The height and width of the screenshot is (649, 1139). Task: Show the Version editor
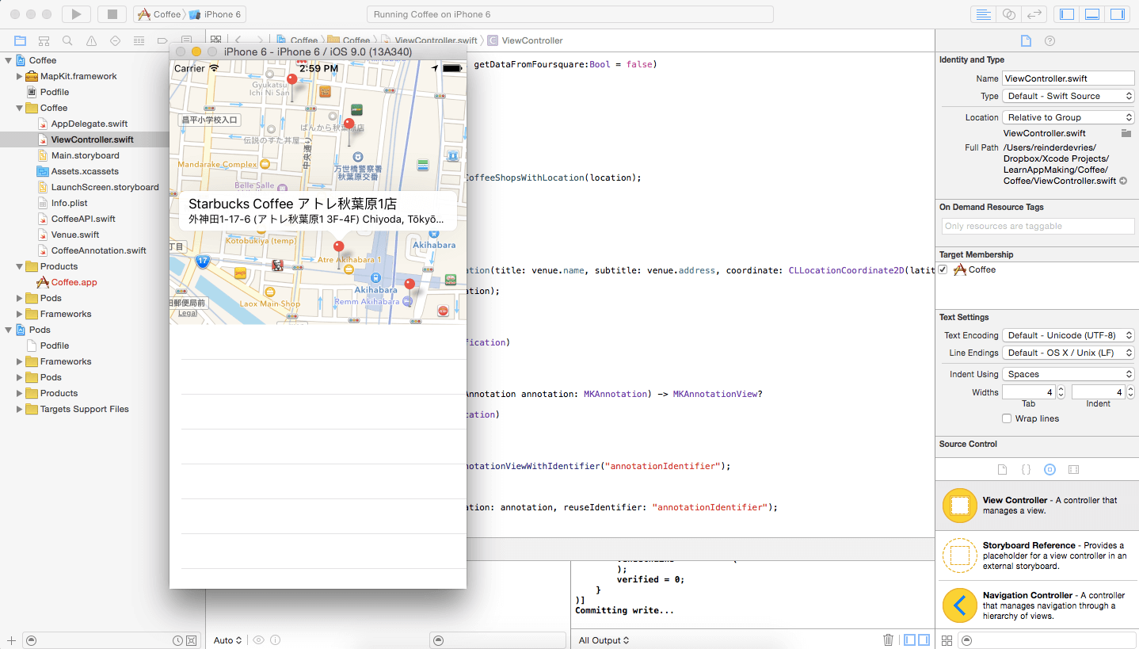(1034, 14)
